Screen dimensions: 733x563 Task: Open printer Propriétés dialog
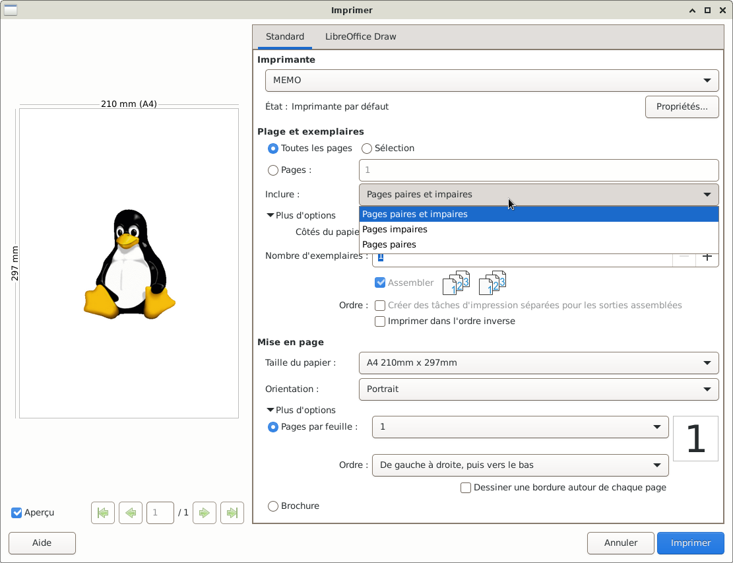pos(682,107)
